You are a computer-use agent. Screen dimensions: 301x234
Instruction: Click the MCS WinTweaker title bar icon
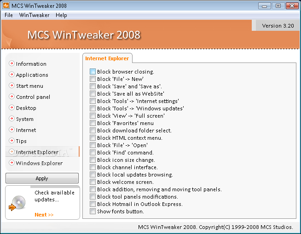pos(6,6)
